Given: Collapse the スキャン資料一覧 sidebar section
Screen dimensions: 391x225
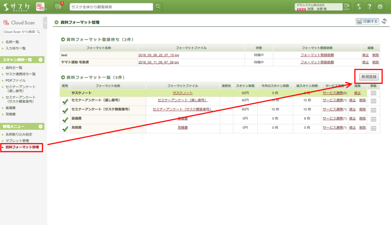Looking at the screenshot, I should tap(40, 60).
